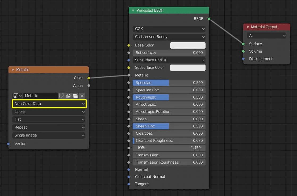Click the Color output socket on the Metallic node
Viewport: 297px width, 196px height.
(89, 78)
